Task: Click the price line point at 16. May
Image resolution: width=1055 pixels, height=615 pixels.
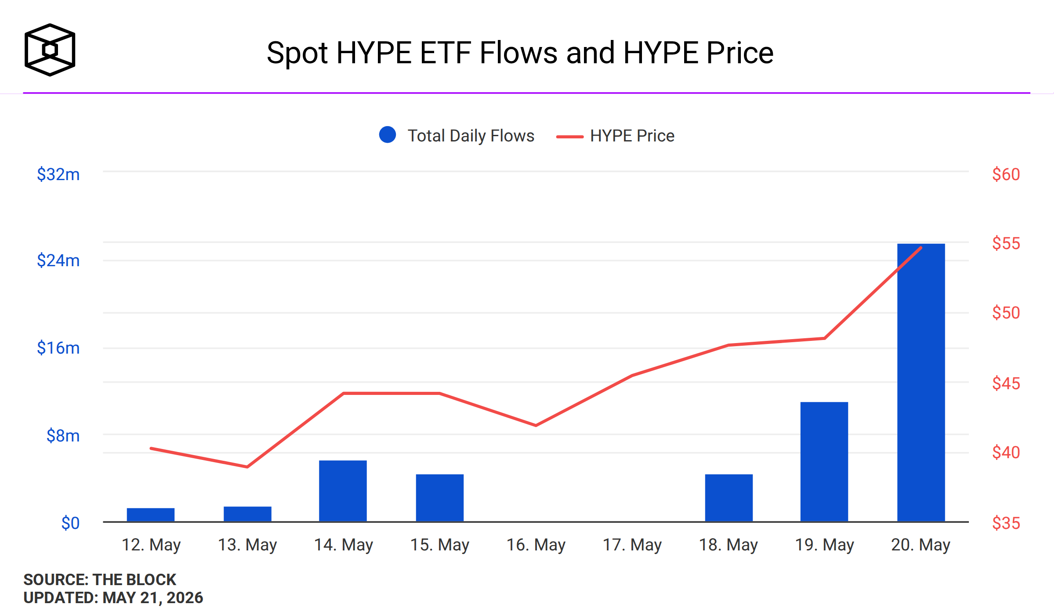Action: click(x=536, y=425)
